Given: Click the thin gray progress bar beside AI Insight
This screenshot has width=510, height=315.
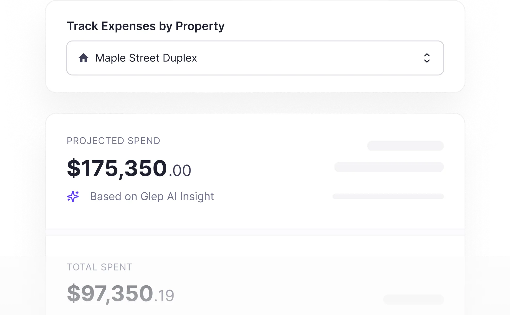Looking at the screenshot, I should coord(388,197).
